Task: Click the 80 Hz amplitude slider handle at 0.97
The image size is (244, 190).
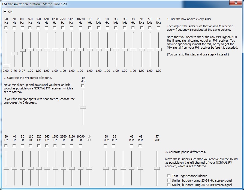Action: [x=22, y=50]
